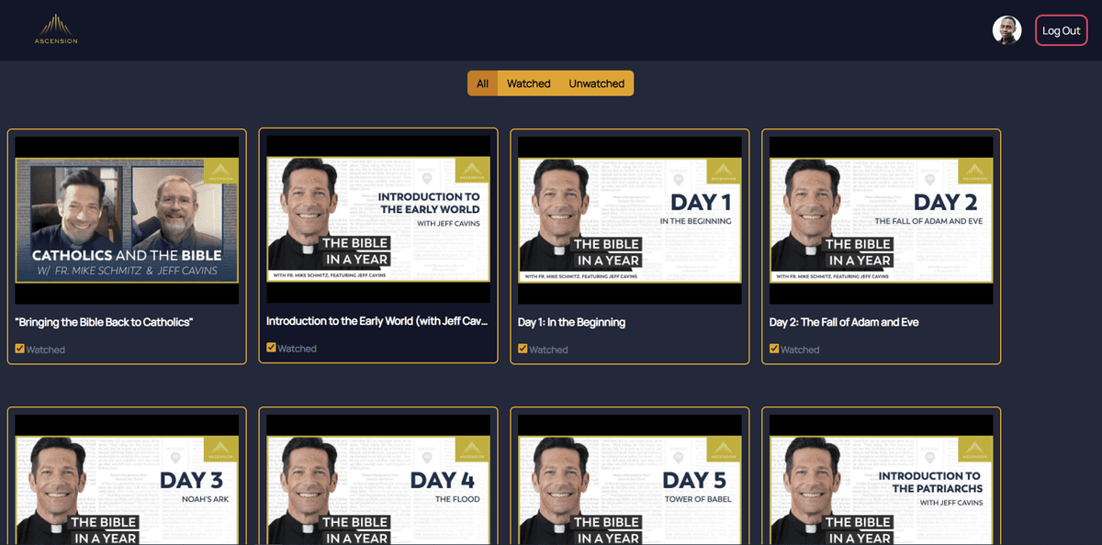Open the user profile avatar
1102x545 pixels.
(1006, 30)
